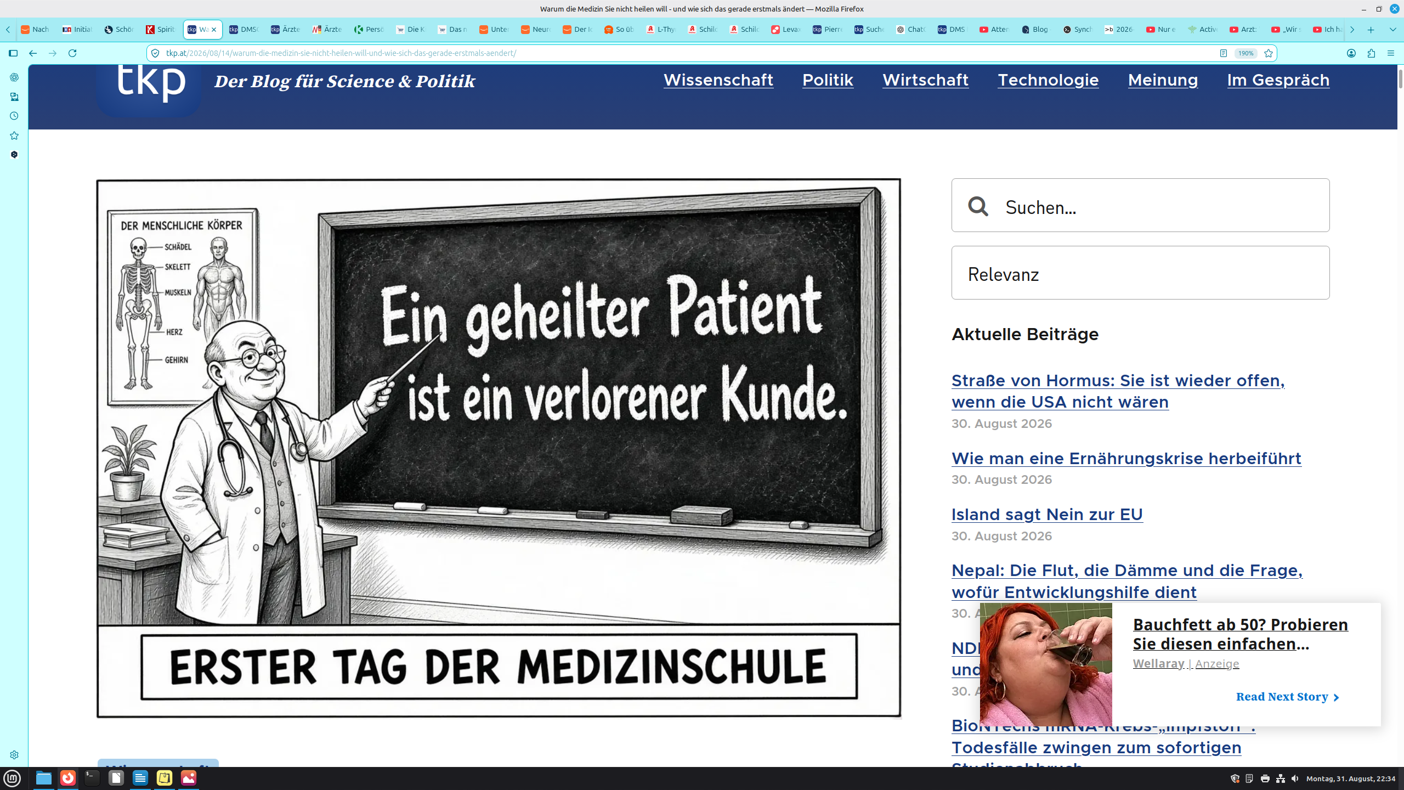Screen dimensions: 1404x790
Task: Open the Linux Mint start menu
Action: tap(12, 778)
